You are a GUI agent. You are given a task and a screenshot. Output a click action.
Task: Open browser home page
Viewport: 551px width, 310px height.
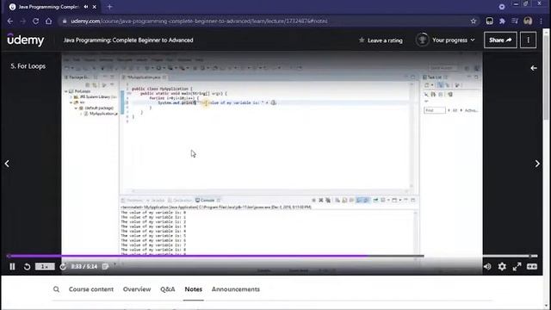tap(48, 21)
